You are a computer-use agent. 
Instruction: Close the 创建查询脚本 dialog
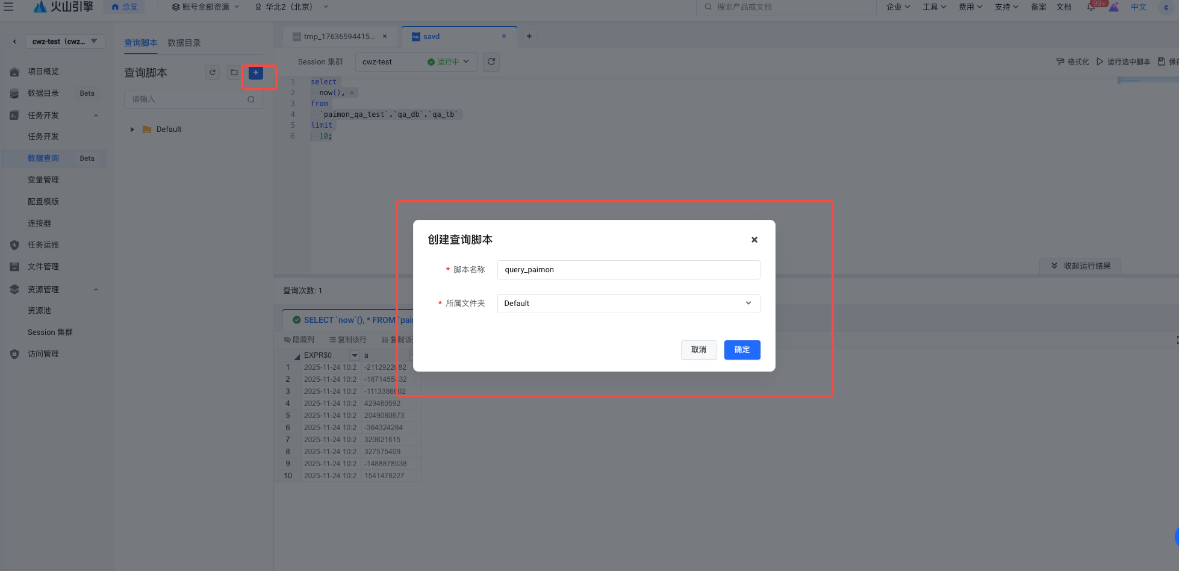[754, 240]
